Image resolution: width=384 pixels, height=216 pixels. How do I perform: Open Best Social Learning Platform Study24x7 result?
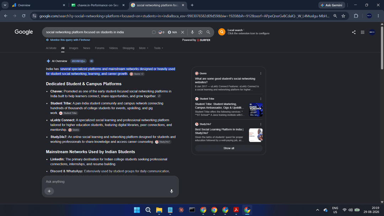pos(219,131)
